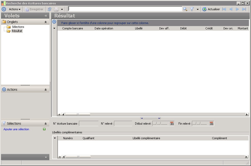
Task: Sort by Compte bancaire column
Action: (73, 28)
